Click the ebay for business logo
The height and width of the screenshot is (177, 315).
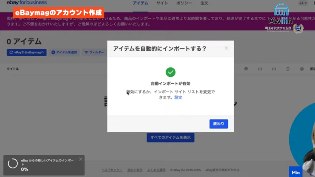27,2
